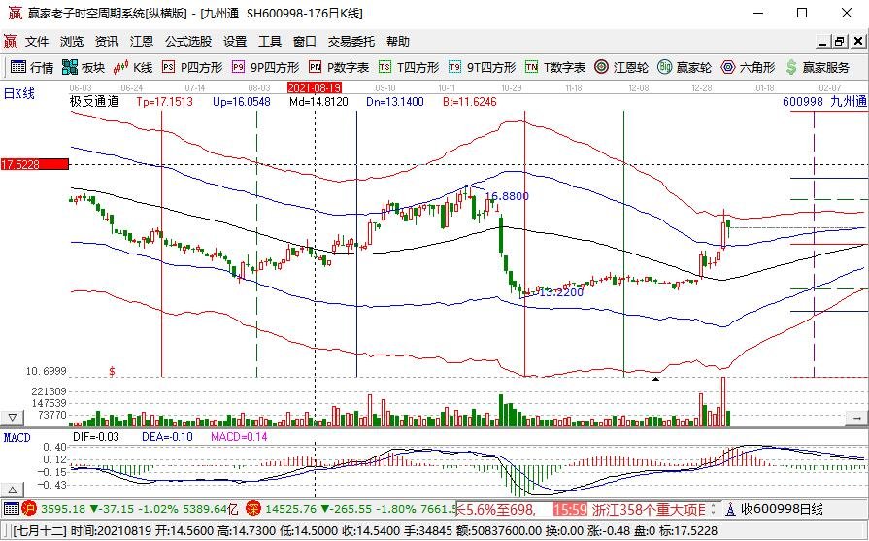The image size is (869, 541).
Task: Open the 9P四方形 tool
Action: [x=265, y=68]
